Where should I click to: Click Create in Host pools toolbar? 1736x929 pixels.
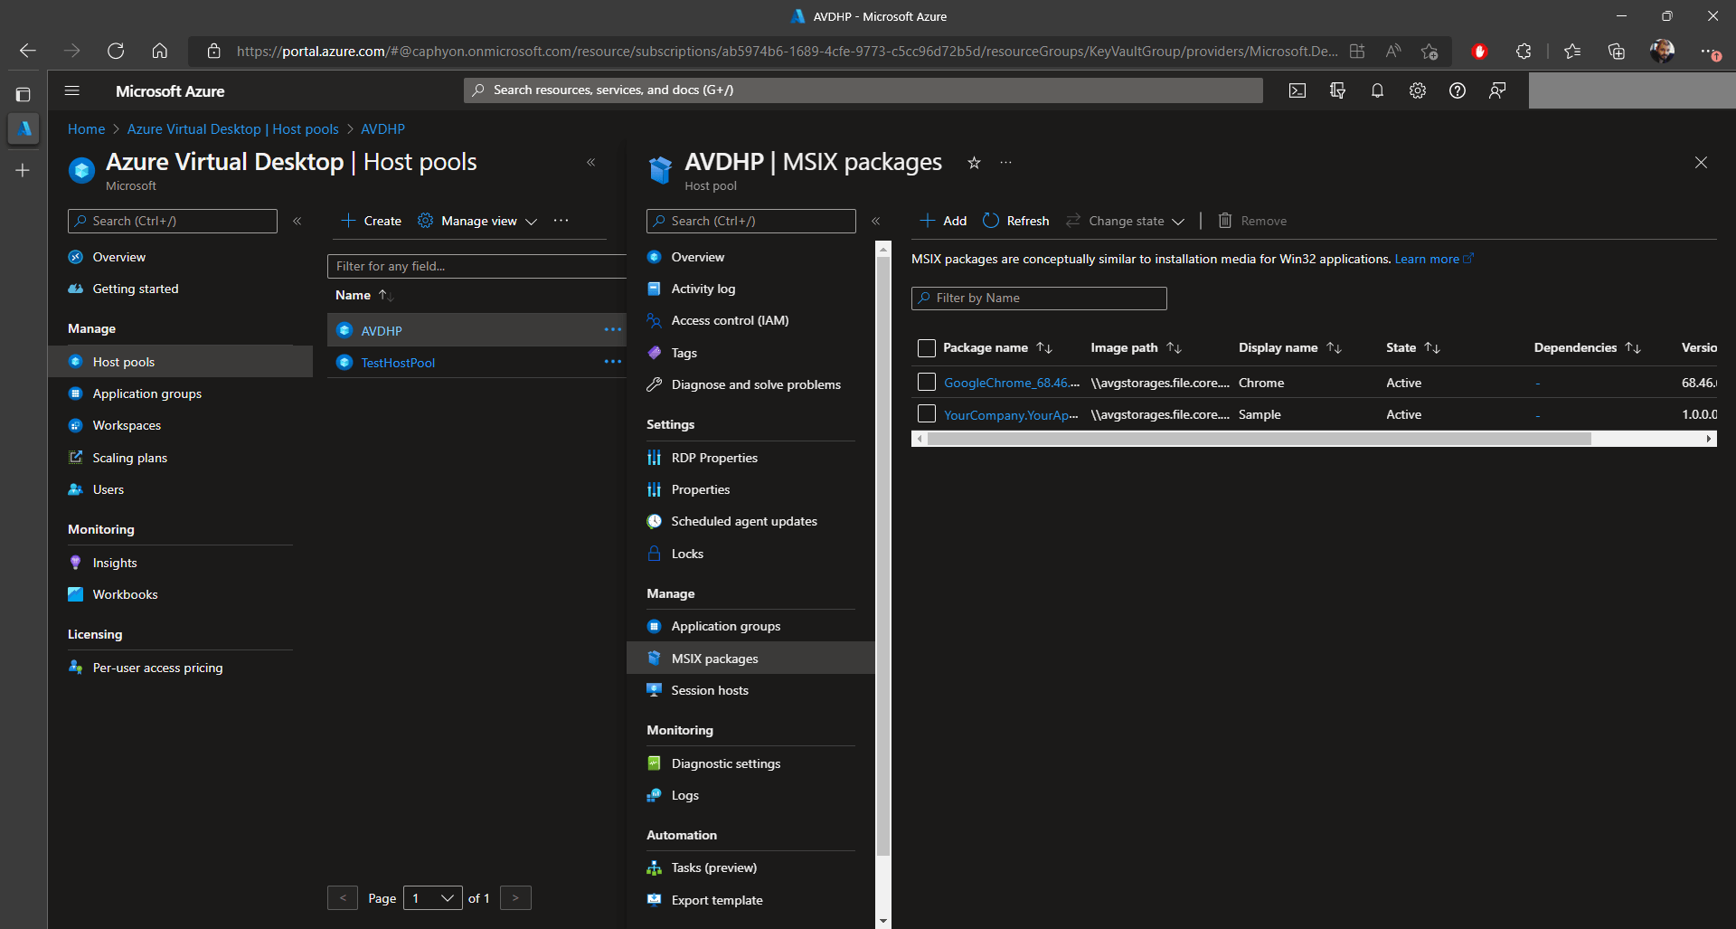[371, 221]
